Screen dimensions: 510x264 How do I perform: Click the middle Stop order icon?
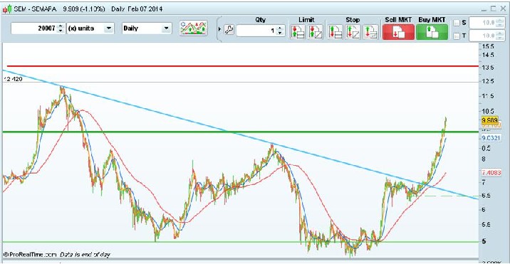point(353,32)
